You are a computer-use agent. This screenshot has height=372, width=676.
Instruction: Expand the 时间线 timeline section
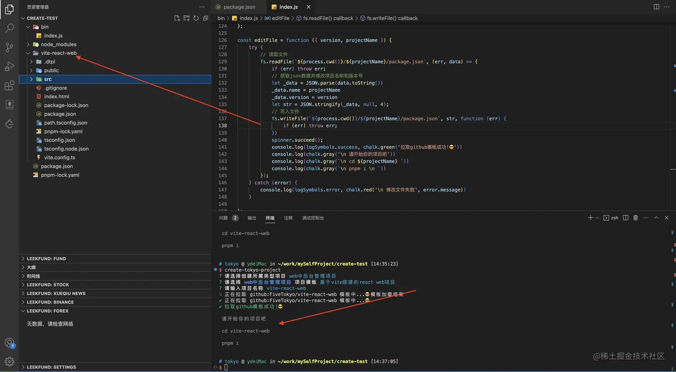click(115, 276)
